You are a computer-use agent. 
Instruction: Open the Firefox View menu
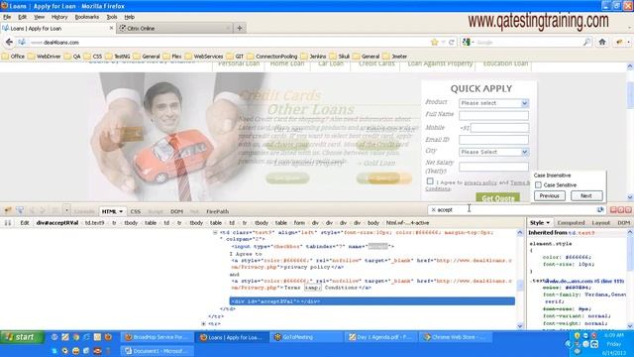[40, 17]
